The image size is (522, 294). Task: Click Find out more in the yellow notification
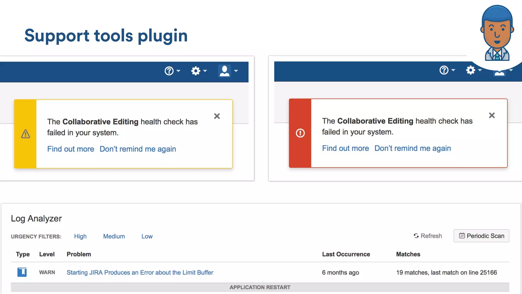click(71, 149)
